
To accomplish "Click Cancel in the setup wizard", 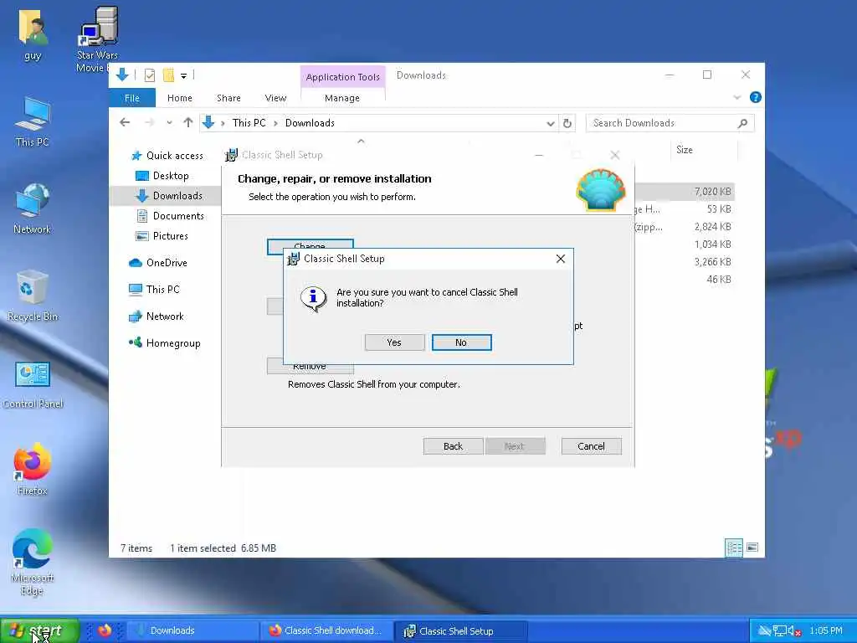I will point(591,446).
